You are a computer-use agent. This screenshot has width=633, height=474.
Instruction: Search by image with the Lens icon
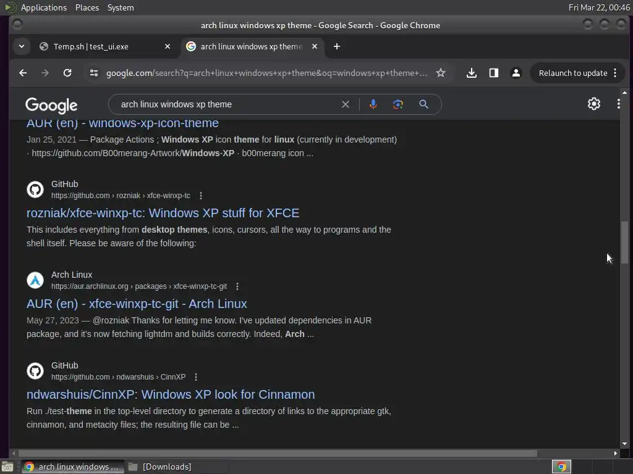tap(398, 104)
